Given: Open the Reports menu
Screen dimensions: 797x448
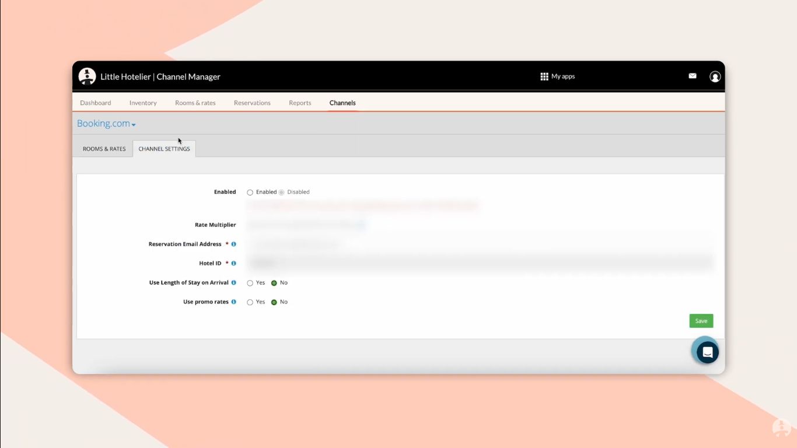Looking at the screenshot, I should 300,103.
